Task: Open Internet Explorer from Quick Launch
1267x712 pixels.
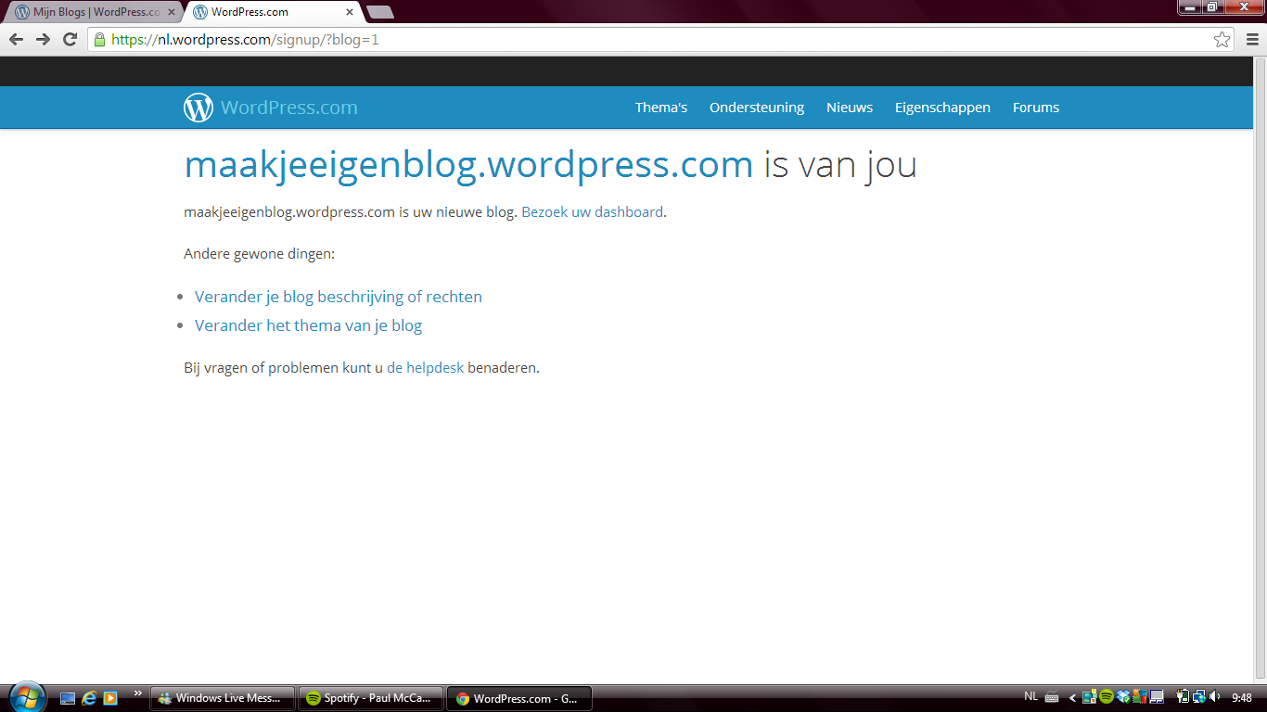Action: (x=89, y=698)
